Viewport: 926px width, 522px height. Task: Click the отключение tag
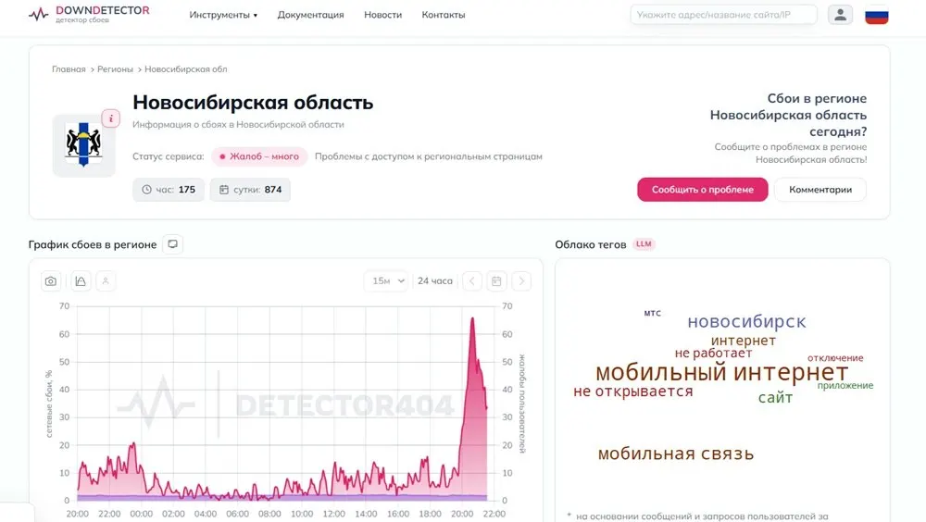835,358
